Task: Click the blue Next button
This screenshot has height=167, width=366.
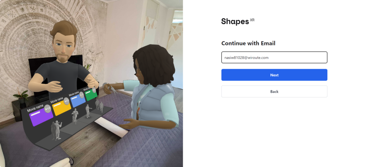Action: [x=274, y=75]
